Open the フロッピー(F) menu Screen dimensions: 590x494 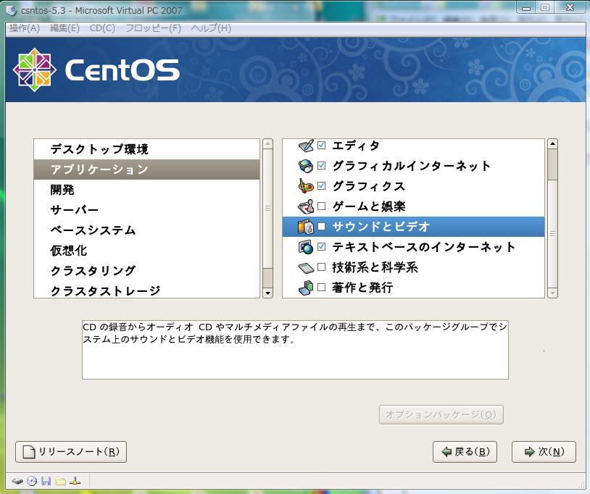click(153, 28)
